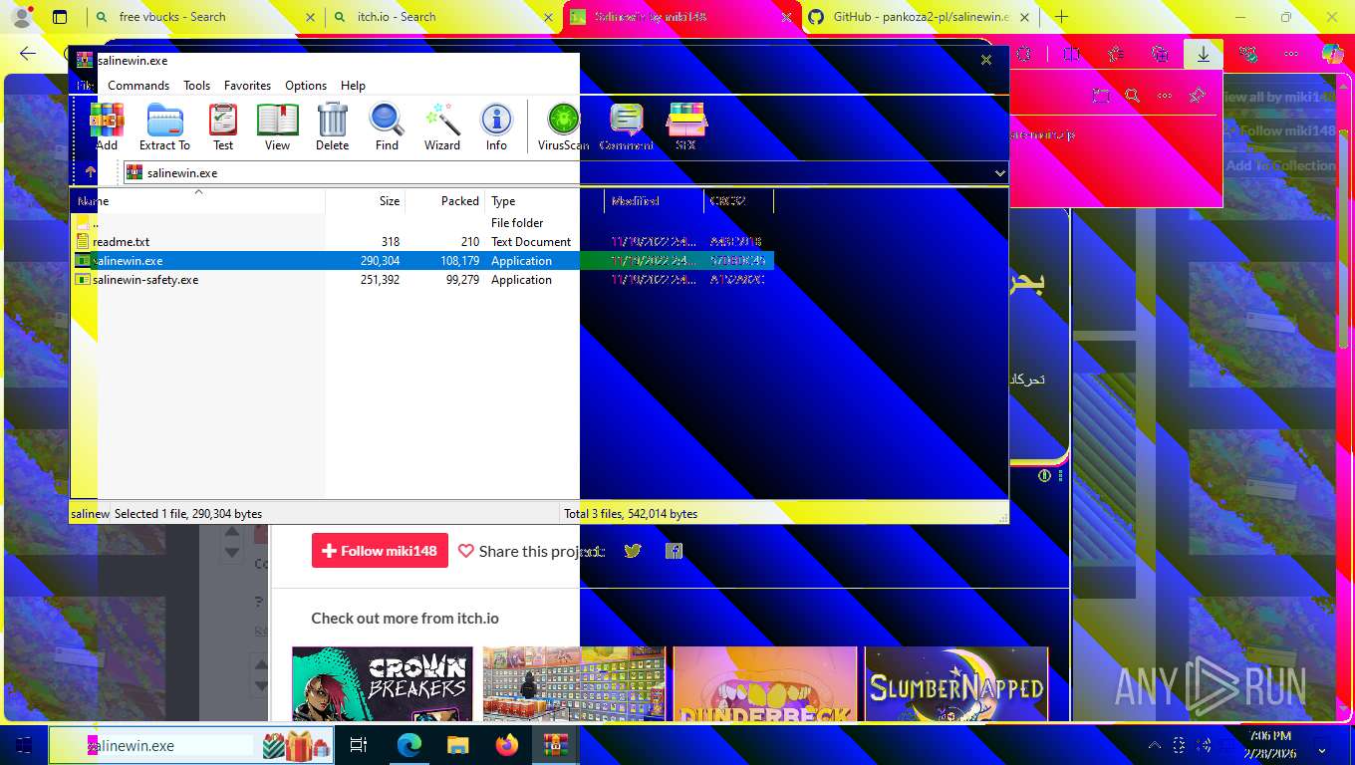
Task: Launch the WinRAR Wizard
Action: click(442, 127)
